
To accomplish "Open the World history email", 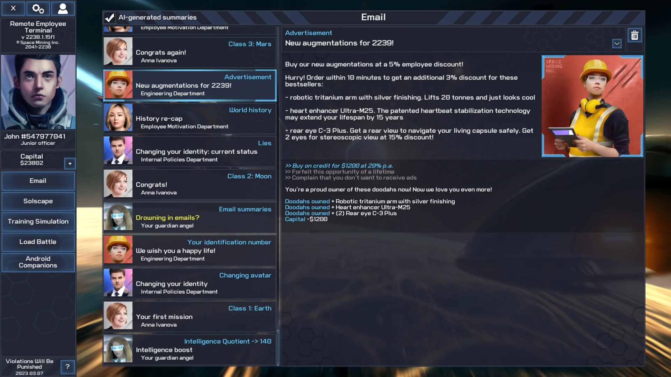I will coord(190,118).
